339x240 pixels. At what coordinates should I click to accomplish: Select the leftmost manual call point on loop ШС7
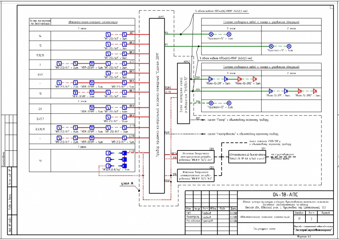click(75, 92)
